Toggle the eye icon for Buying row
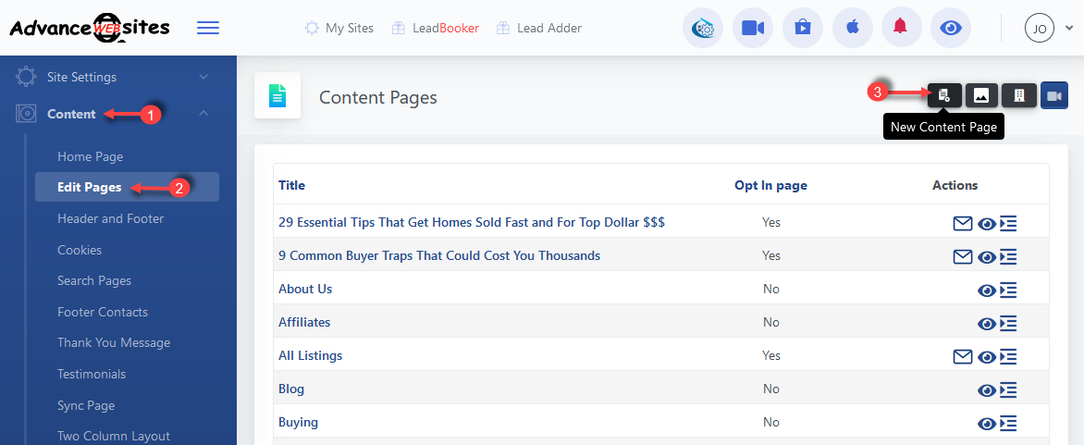This screenshot has height=445, width=1084. [987, 423]
